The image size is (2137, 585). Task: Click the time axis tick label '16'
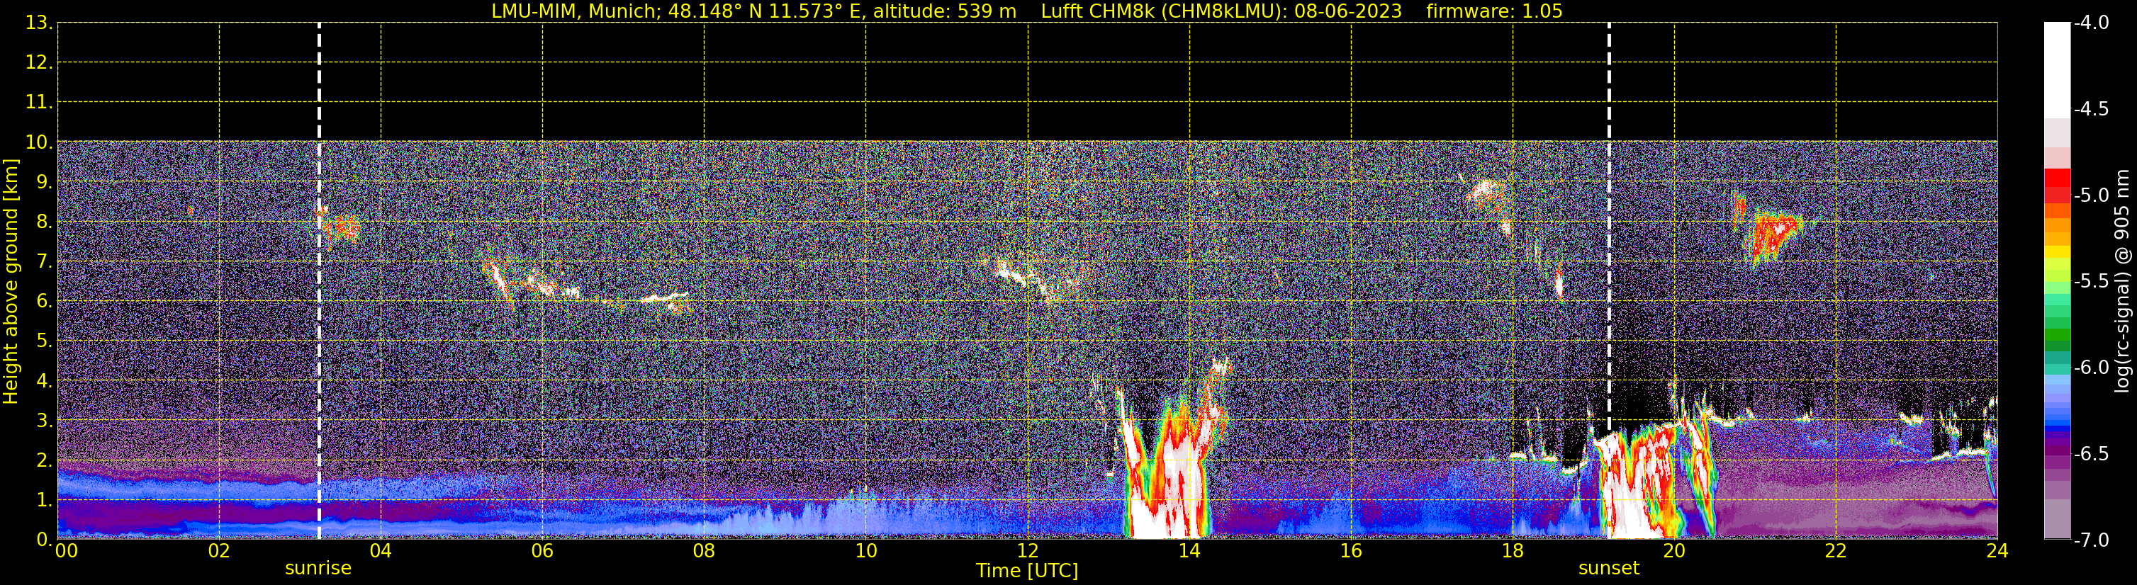(x=1352, y=551)
